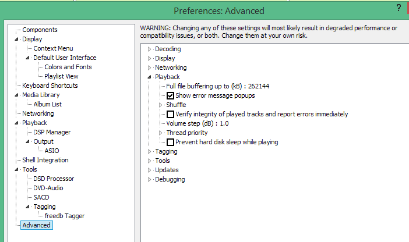Toggle Prevent hard disk sleep while playing

click(x=171, y=142)
